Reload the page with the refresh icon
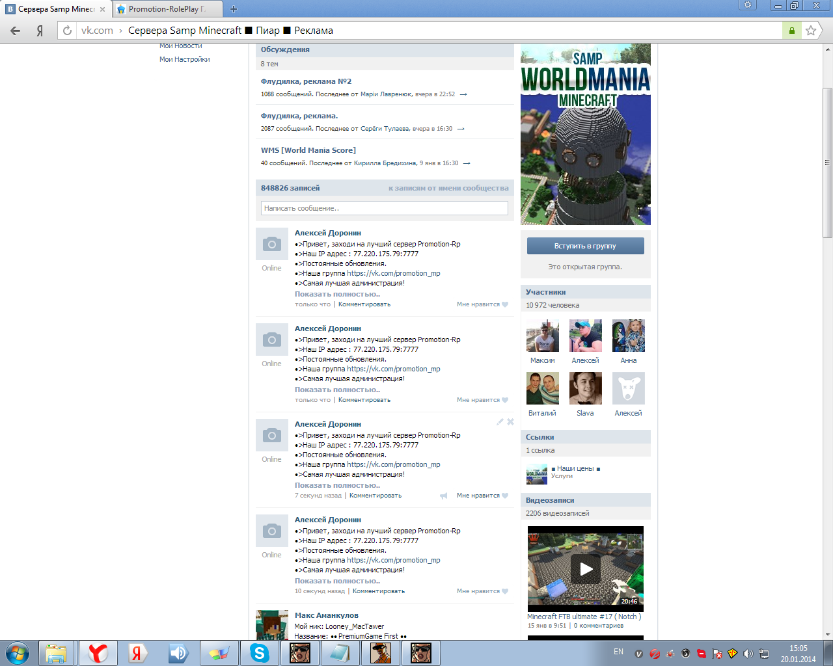 click(x=67, y=31)
